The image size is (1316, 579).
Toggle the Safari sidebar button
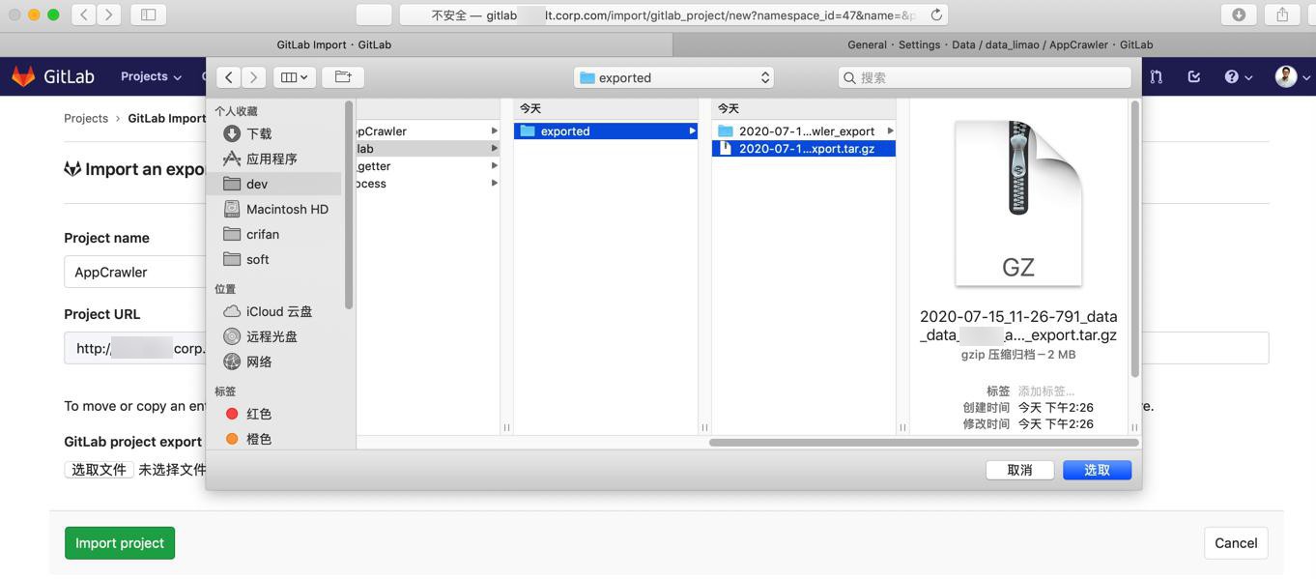[x=148, y=14]
